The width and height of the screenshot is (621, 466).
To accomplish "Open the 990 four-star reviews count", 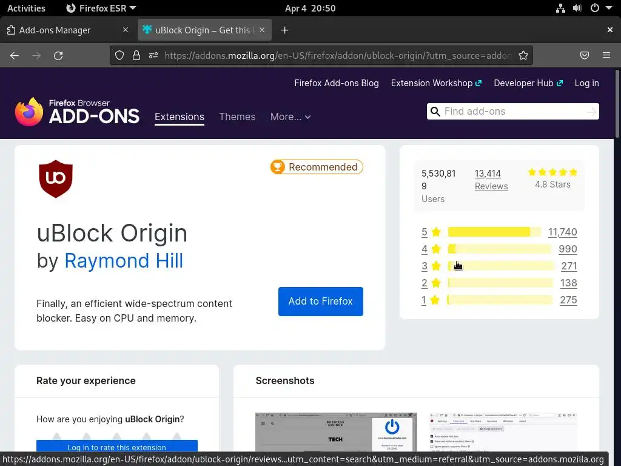I will [x=568, y=249].
